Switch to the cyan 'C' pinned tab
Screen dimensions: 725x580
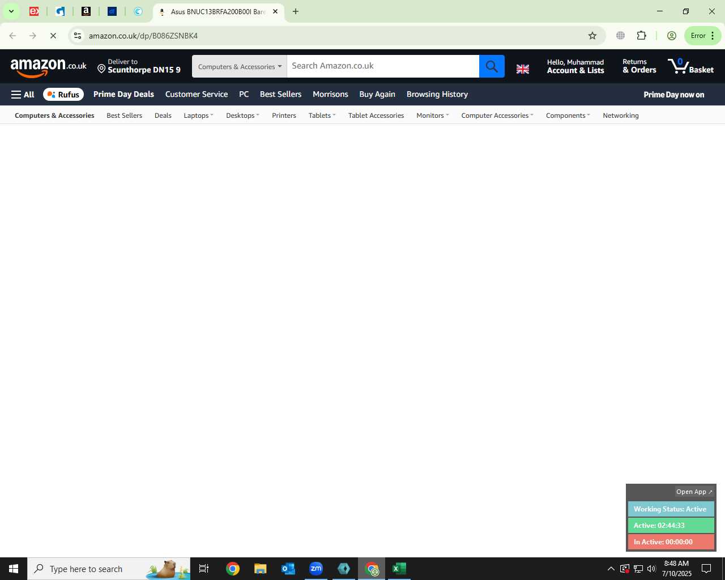pos(138,11)
